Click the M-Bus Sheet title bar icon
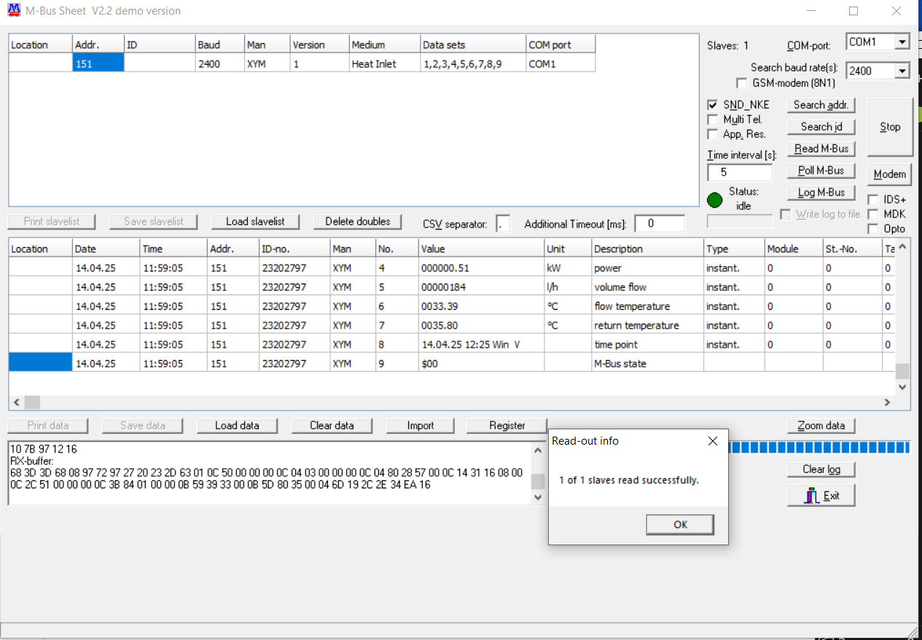This screenshot has width=922, height=640. point(13,11)
